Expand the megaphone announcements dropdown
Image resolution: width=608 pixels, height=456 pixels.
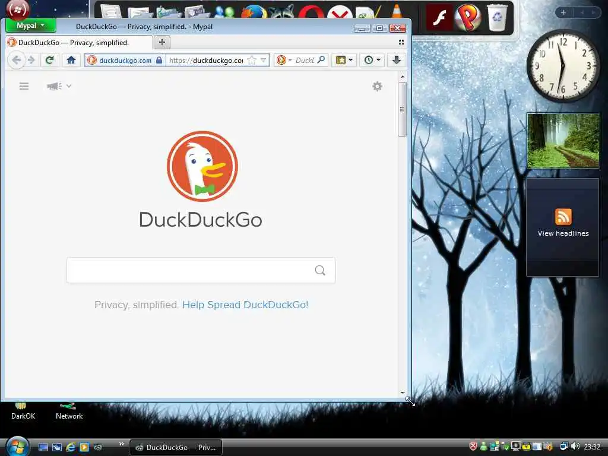[x=59, y=86]
